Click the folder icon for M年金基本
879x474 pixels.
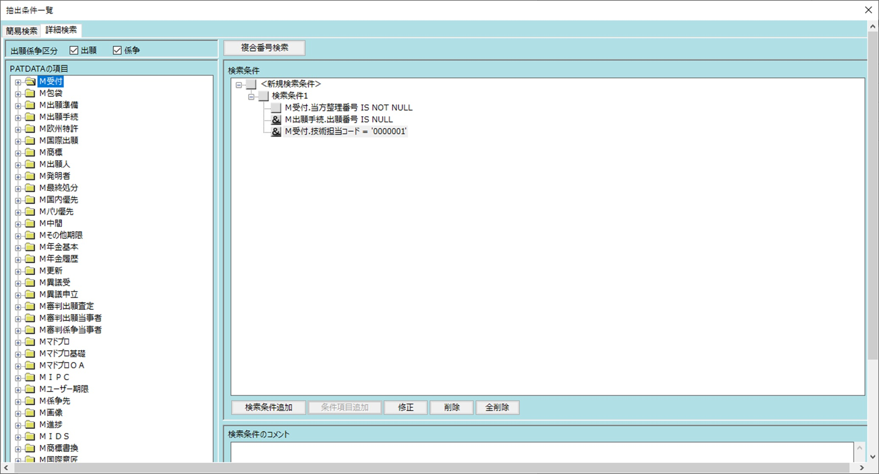[30, 247]
